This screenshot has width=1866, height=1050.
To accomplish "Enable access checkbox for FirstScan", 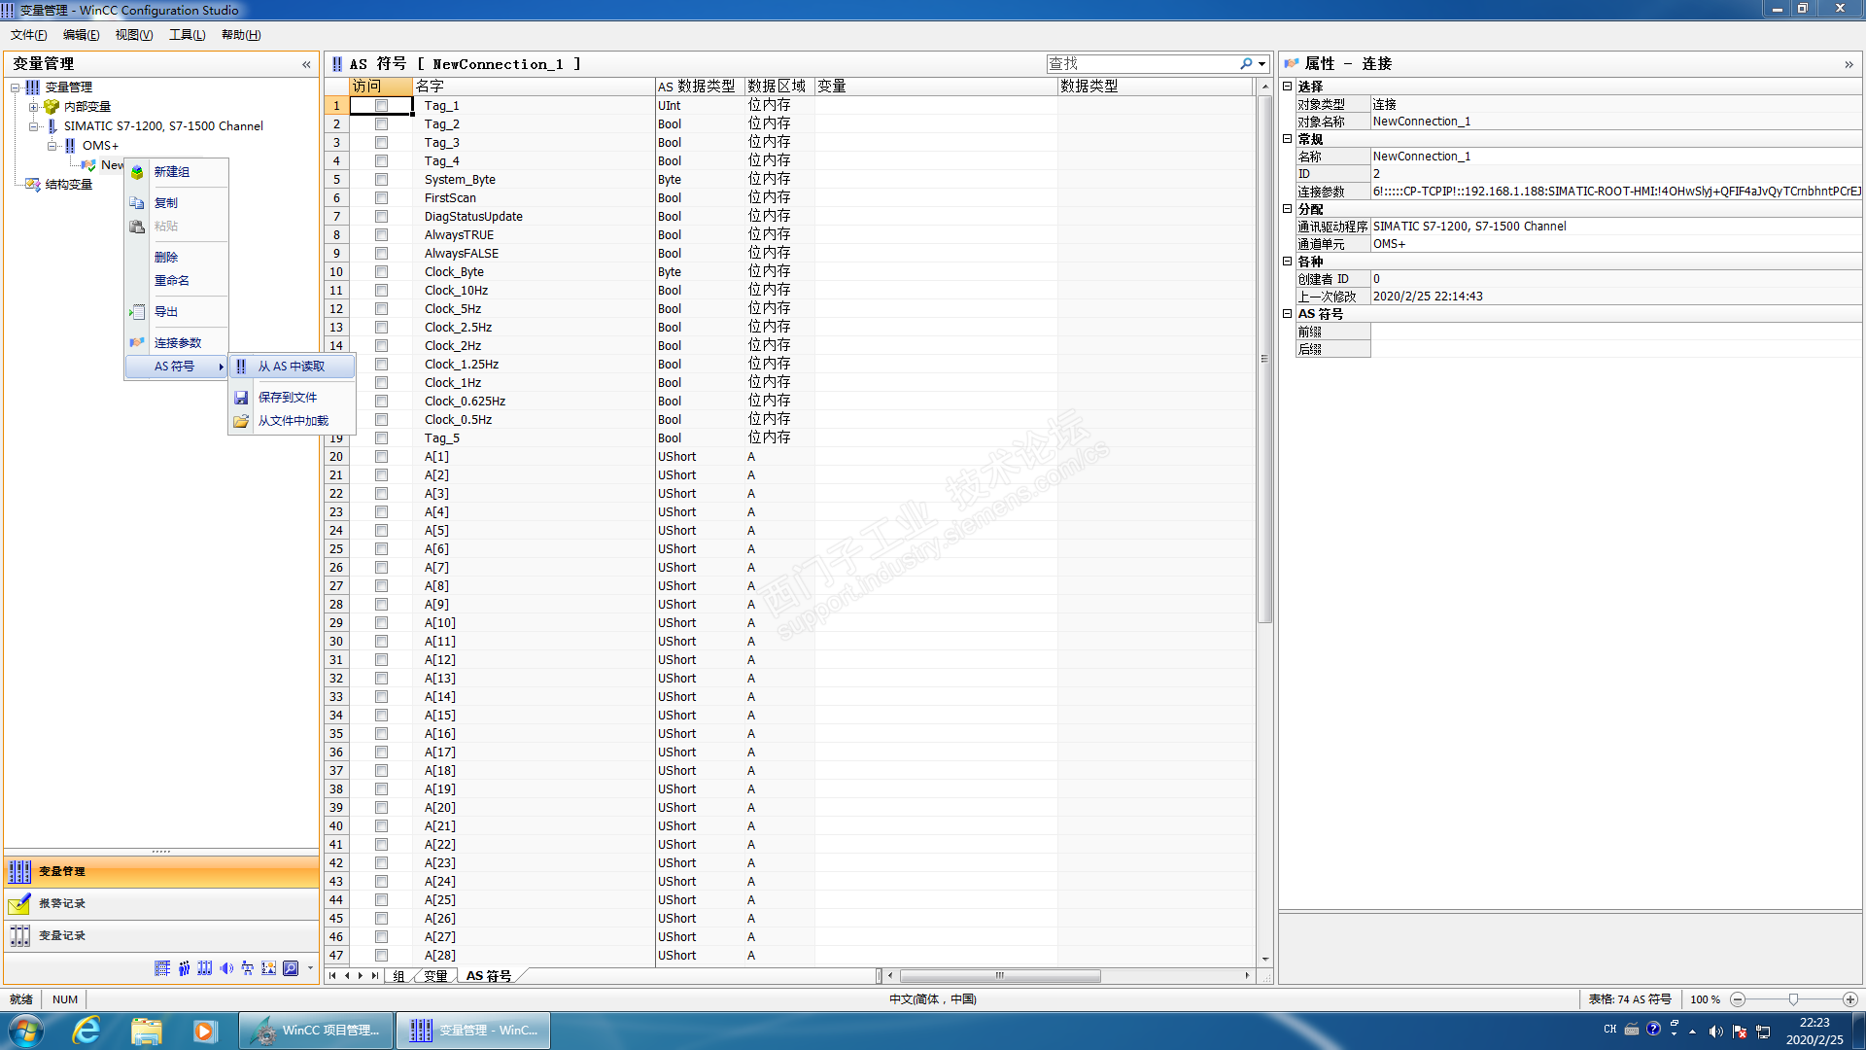I will pyautogui.click(x=381, y=198).
